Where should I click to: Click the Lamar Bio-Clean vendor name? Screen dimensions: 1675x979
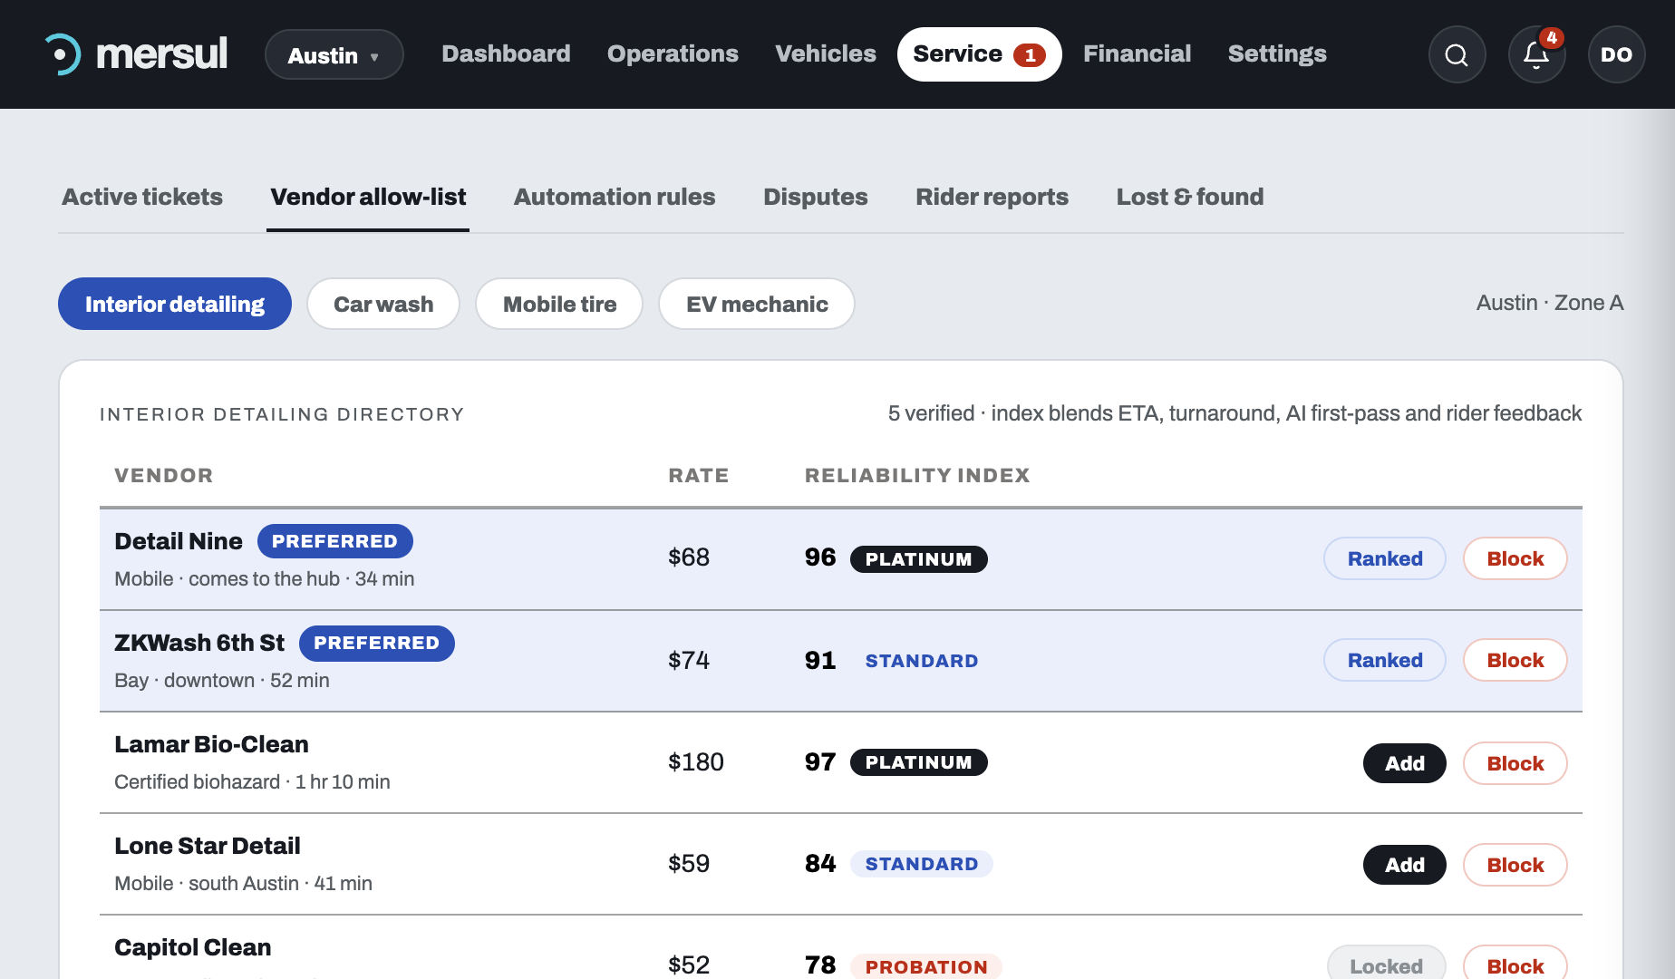211,744
